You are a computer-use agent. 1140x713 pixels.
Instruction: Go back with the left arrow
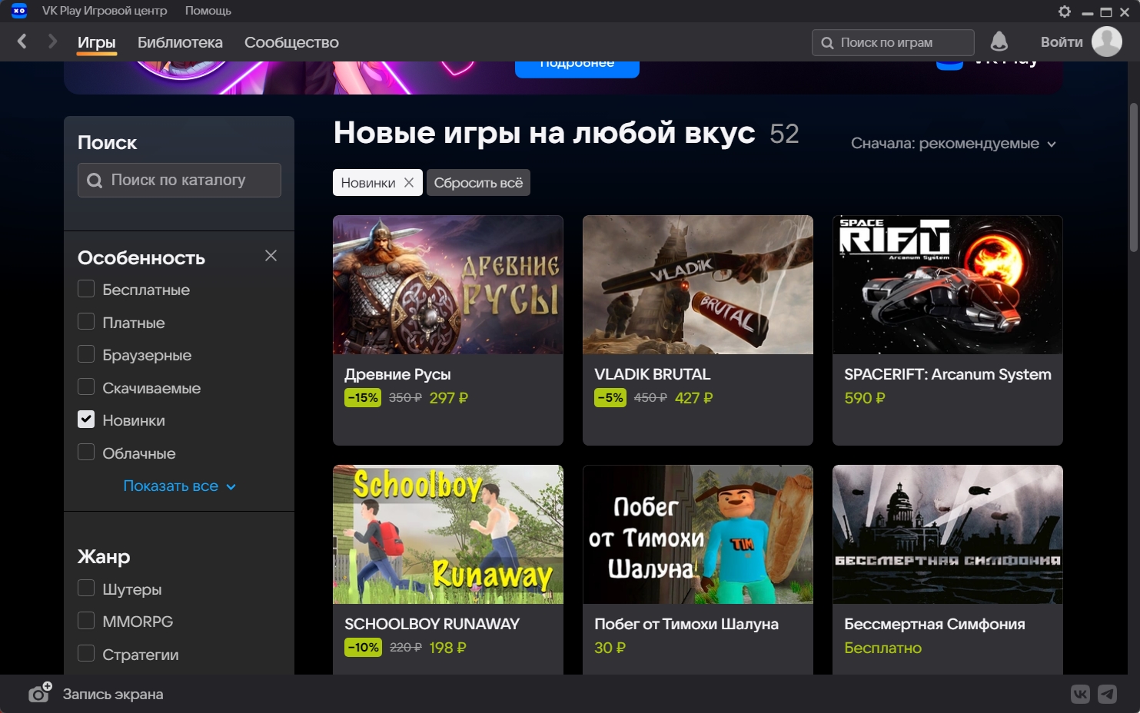[22, 41]
